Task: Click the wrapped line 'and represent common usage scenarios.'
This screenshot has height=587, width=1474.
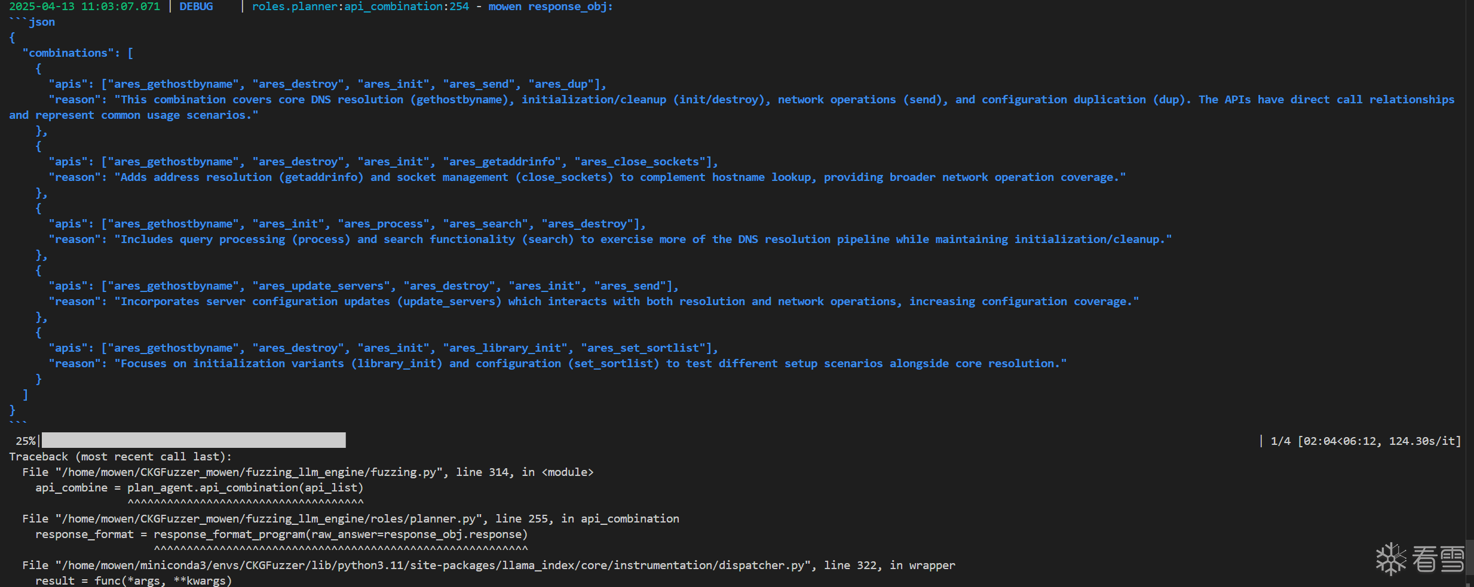Action: click(x=134, y=115)
